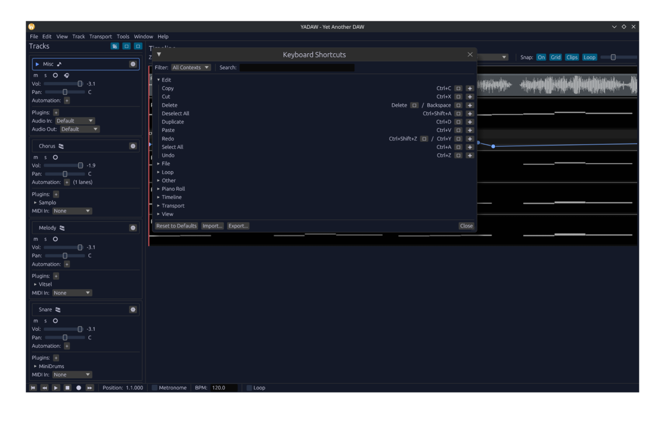This screenshot has height=423, width=665.
Task: Toggle Snap to Grid
Action: (x=556, y=58)
